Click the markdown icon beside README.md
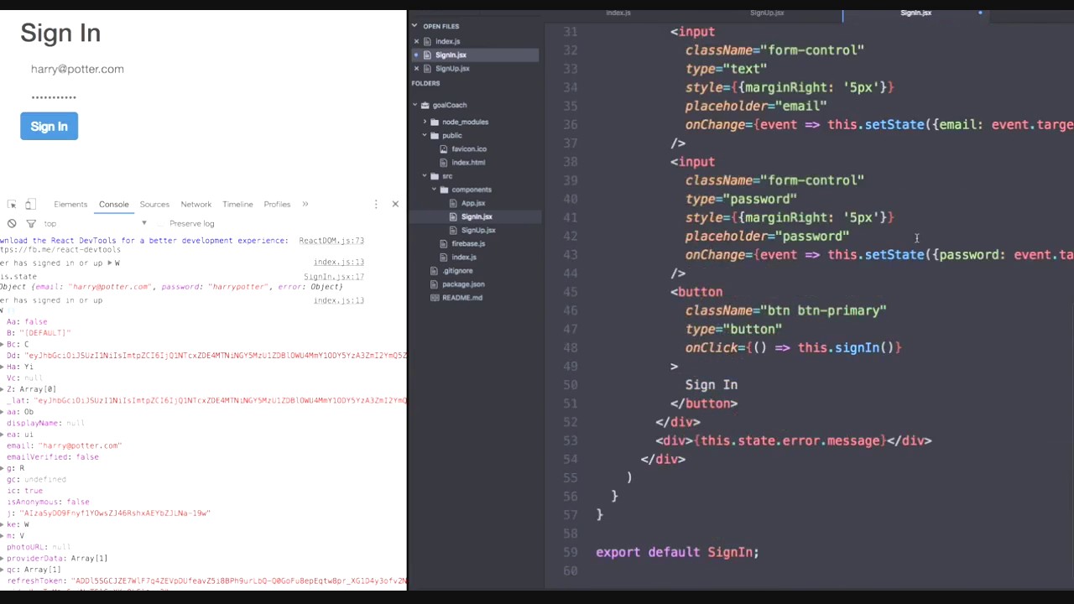This screenshot has width=1074, height=604. [x=435, y=297]
